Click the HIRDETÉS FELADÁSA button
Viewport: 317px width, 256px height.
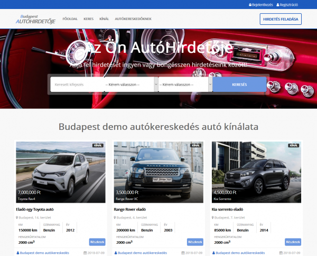coord(281,19)
